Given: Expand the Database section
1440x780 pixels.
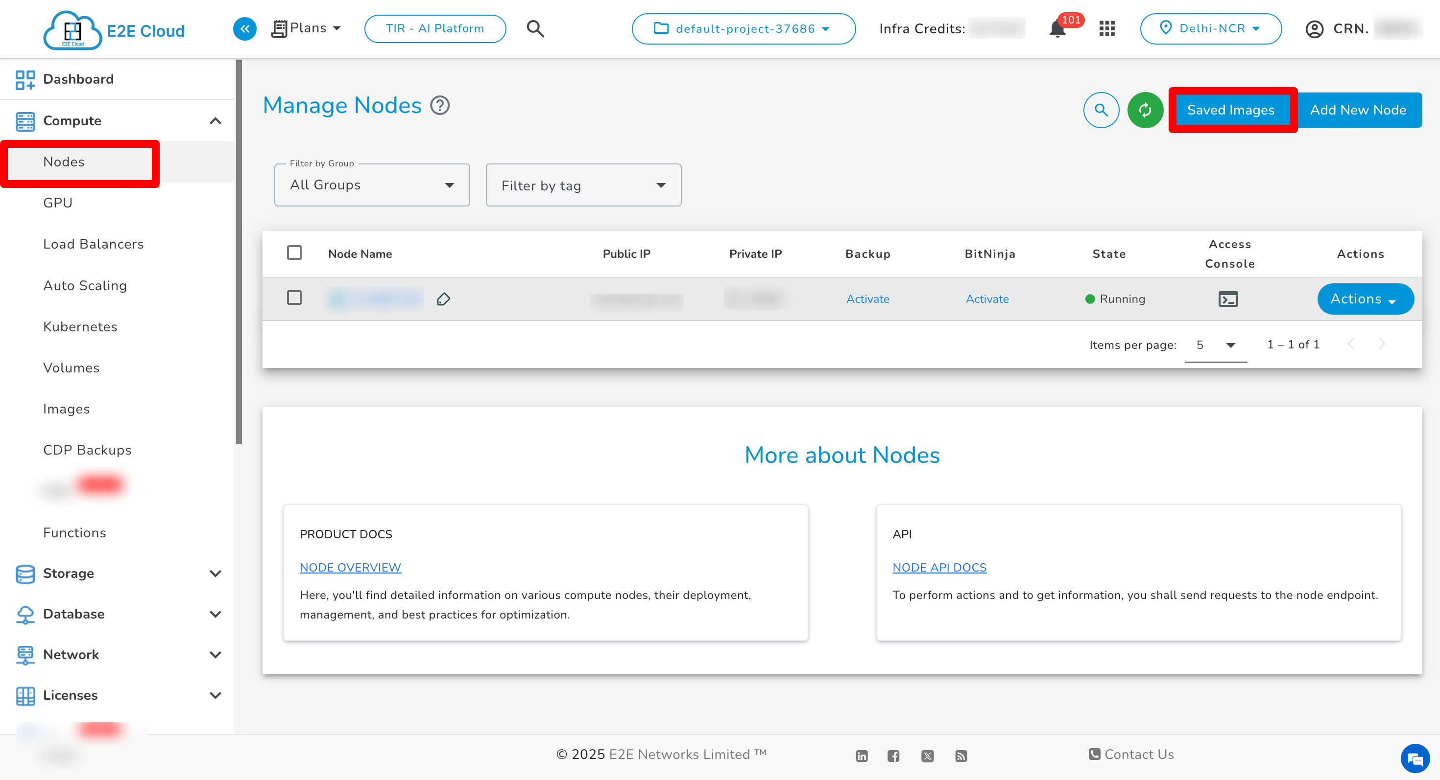Looking at the screenshot, I should coord(215,614).
